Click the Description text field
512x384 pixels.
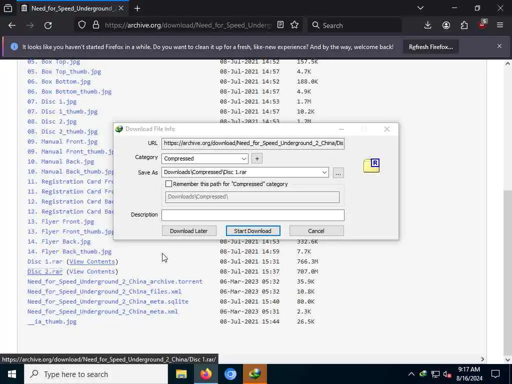click(253, 215)
